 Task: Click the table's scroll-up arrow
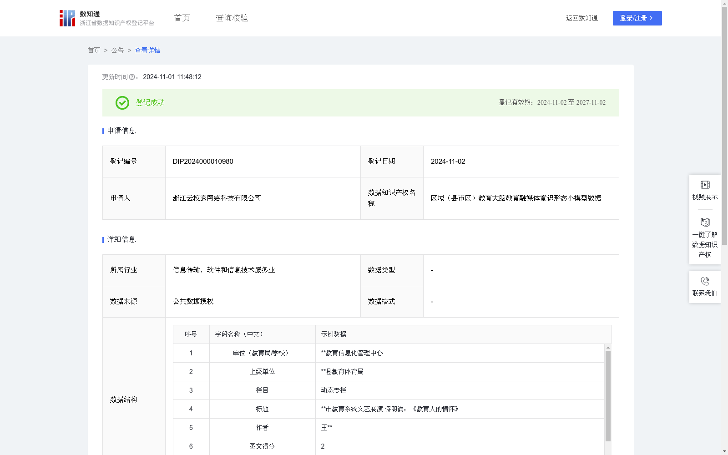point(608,348)
